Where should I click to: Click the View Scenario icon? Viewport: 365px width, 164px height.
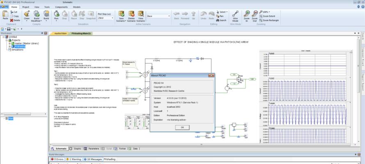(x=140, y=14)
